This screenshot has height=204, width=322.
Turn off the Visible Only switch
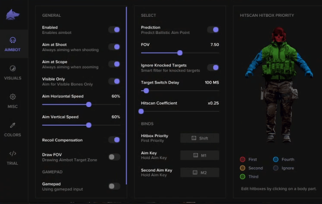tap(114, 81)
